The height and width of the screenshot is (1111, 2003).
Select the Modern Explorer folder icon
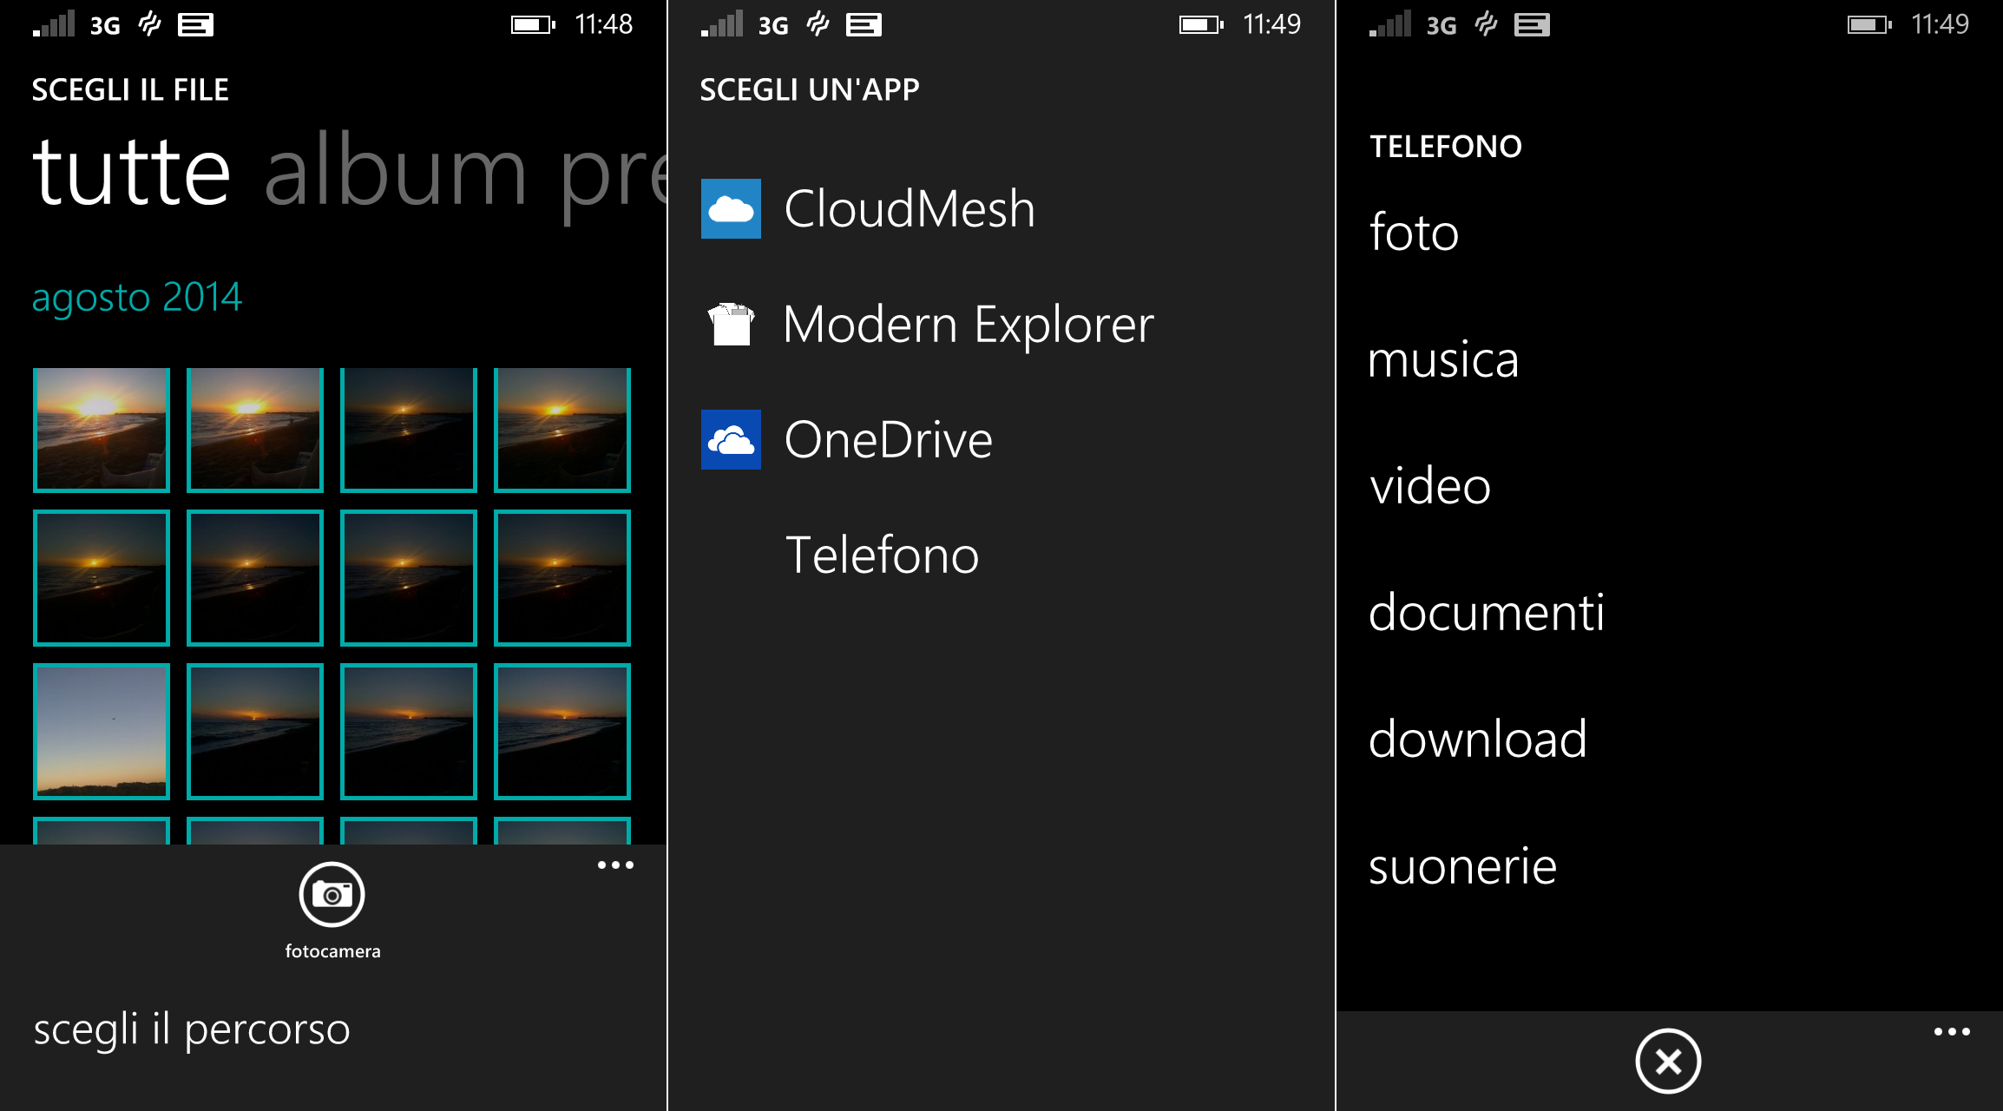click(x=731, y=324)
